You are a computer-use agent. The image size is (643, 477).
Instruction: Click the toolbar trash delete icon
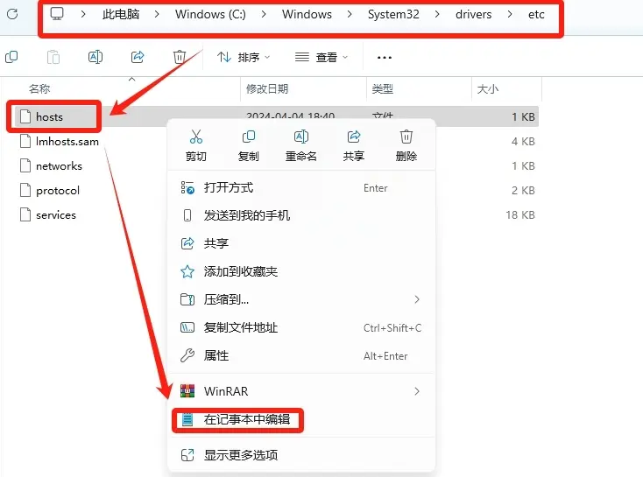point(180,57)
